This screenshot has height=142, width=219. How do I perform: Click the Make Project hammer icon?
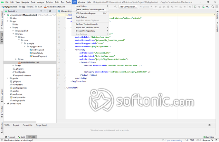coord(115,6)
